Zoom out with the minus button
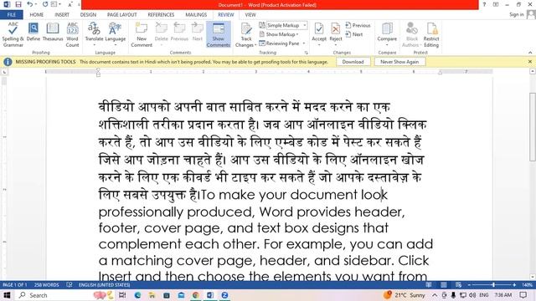536x301 pixels. 469,284
